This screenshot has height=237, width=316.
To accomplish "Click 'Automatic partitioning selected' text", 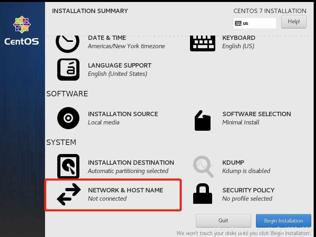I will (128, 171).
